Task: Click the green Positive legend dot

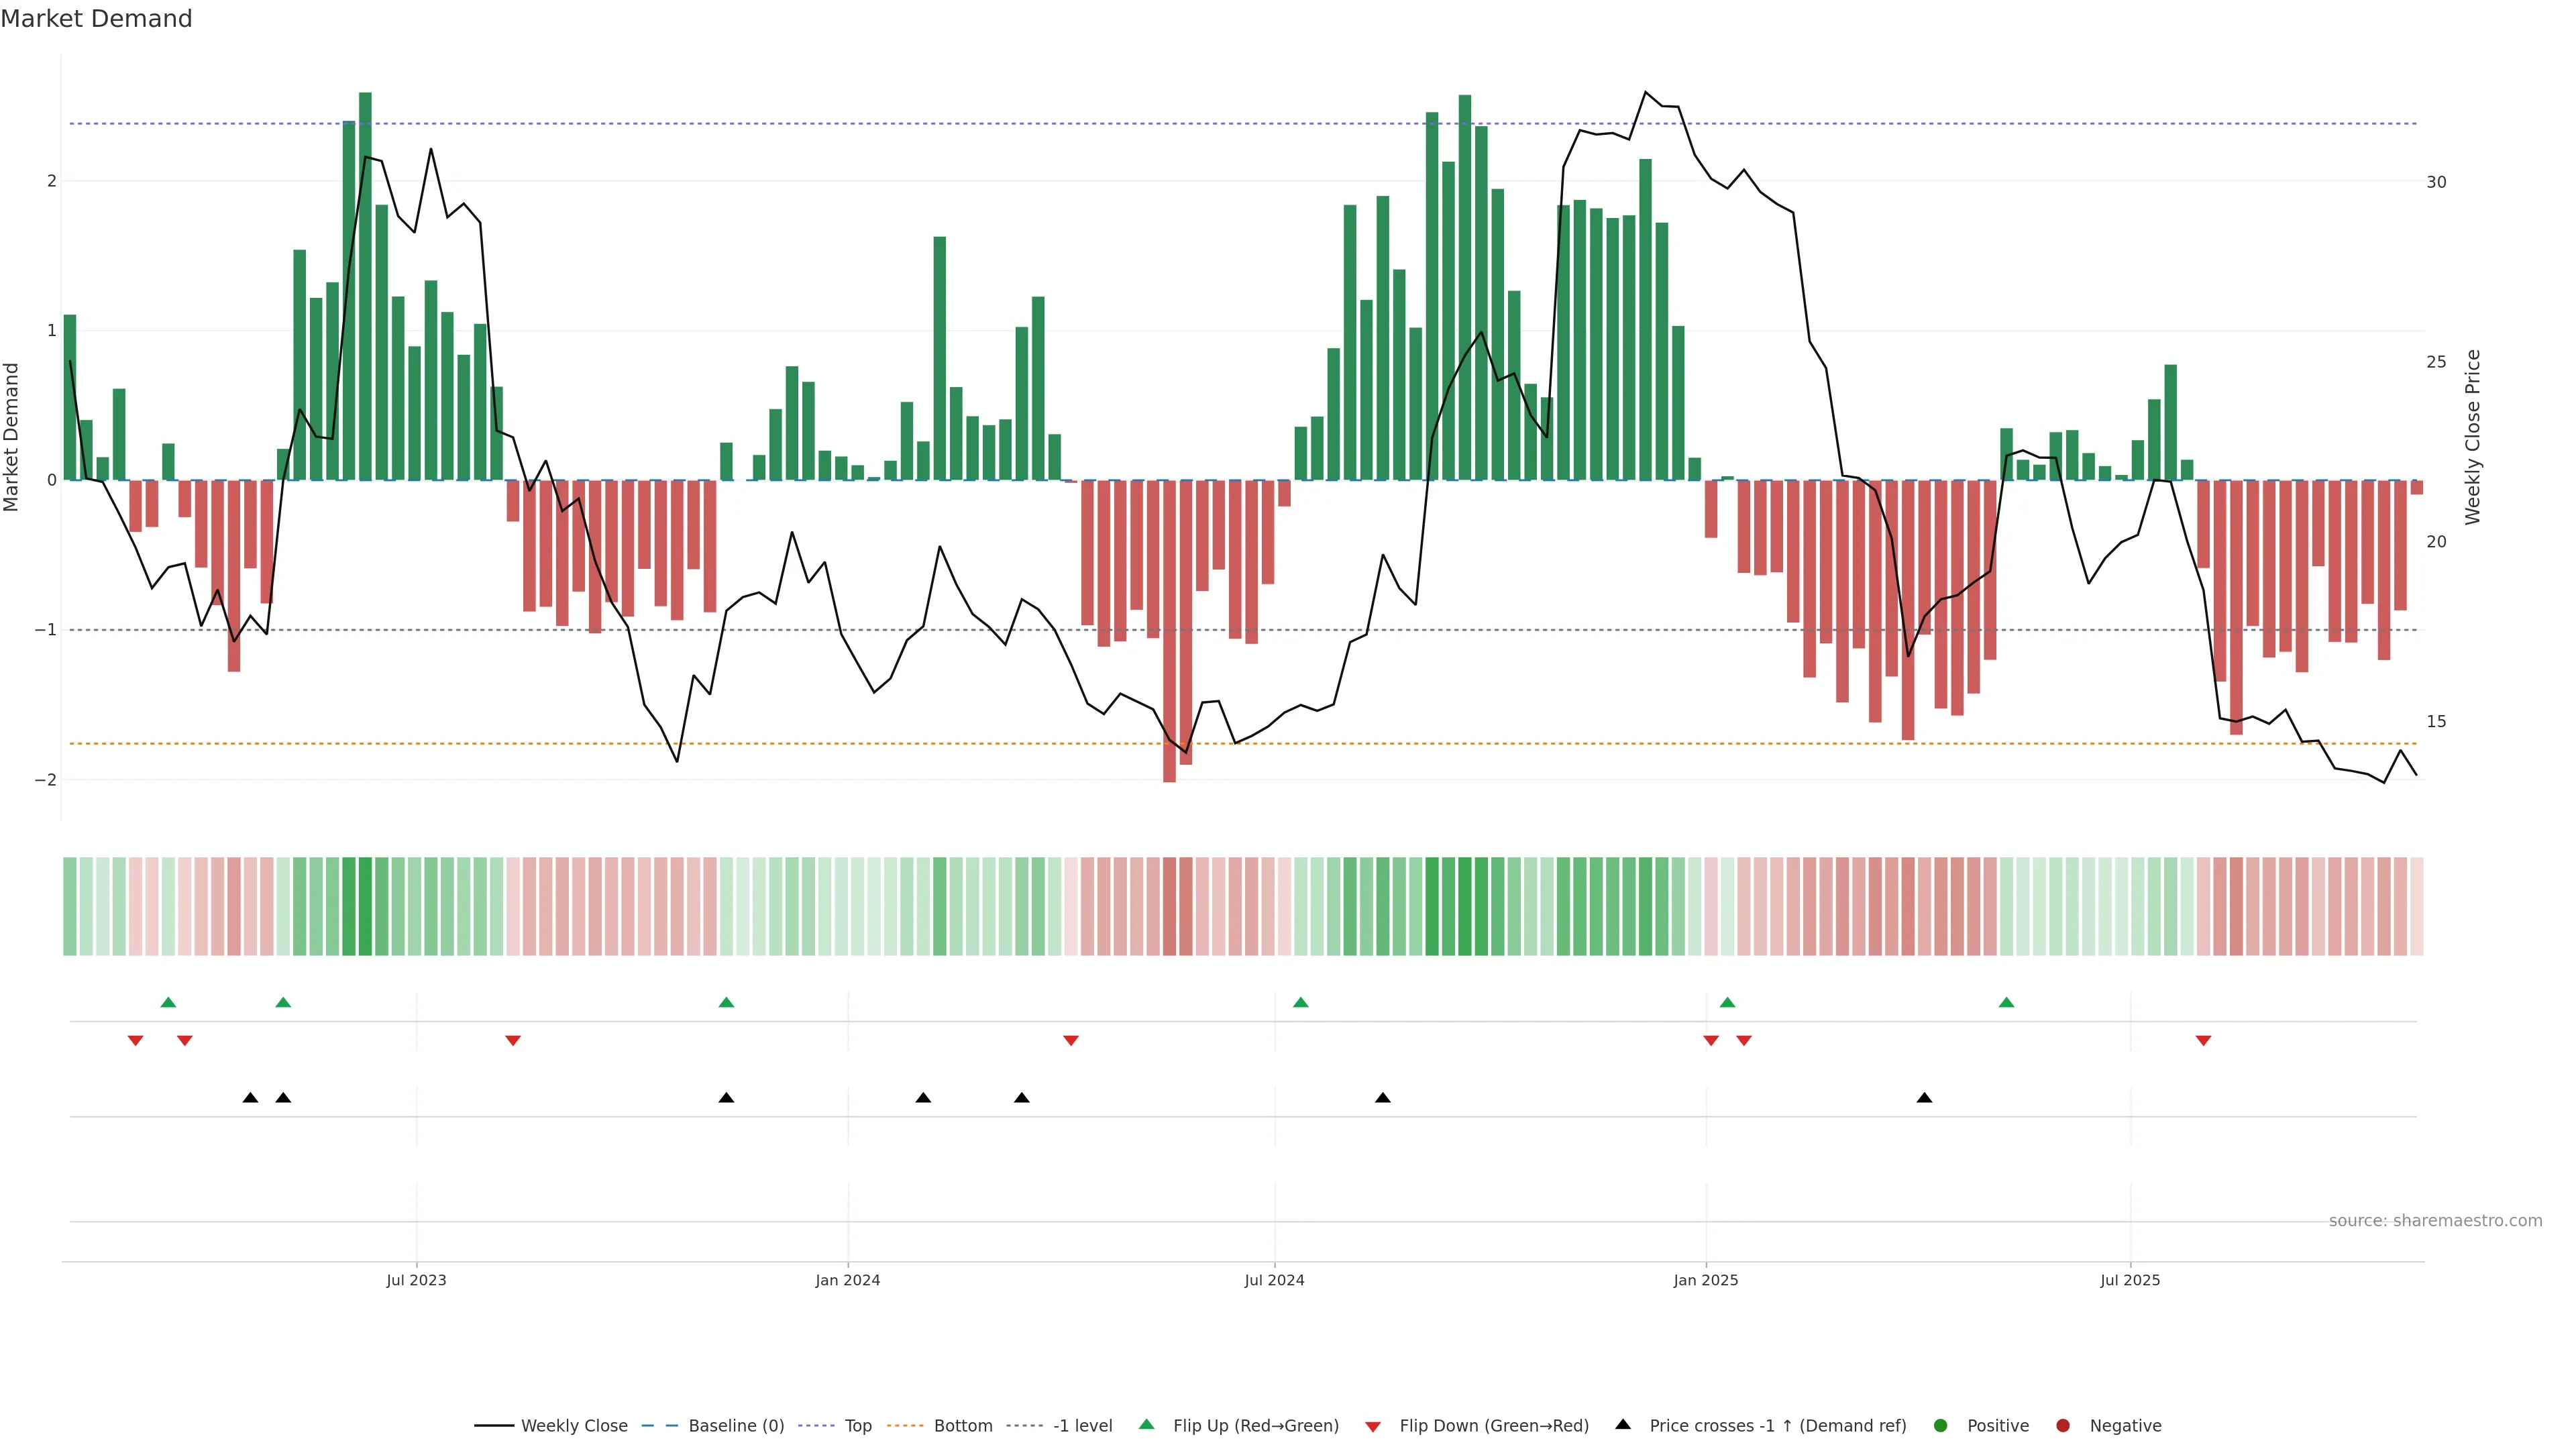Action: pyautogui.click(x=1940, y=1425)
